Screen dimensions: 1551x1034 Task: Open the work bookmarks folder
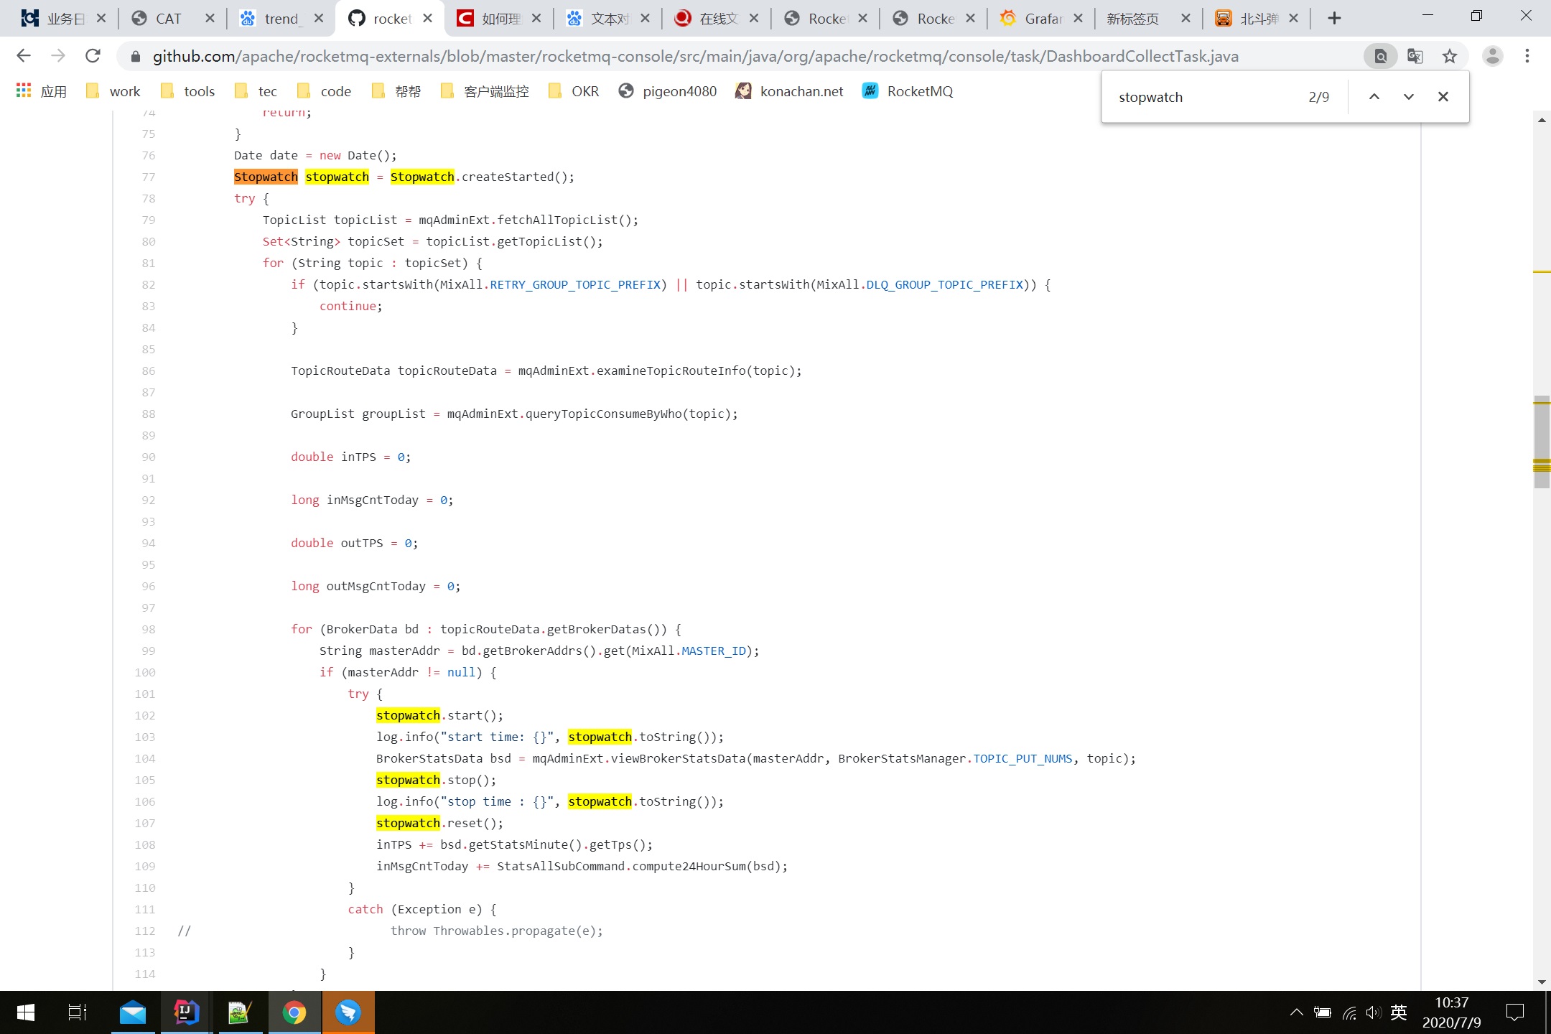coord(113,91)
